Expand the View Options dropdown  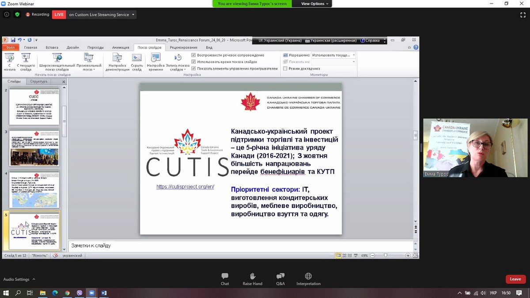pos(315,4)
